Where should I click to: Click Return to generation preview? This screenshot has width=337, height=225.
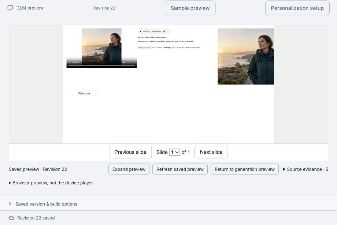245,169
